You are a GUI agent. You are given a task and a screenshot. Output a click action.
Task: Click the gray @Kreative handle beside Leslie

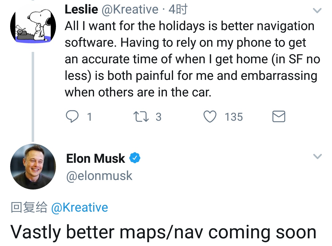130,10
